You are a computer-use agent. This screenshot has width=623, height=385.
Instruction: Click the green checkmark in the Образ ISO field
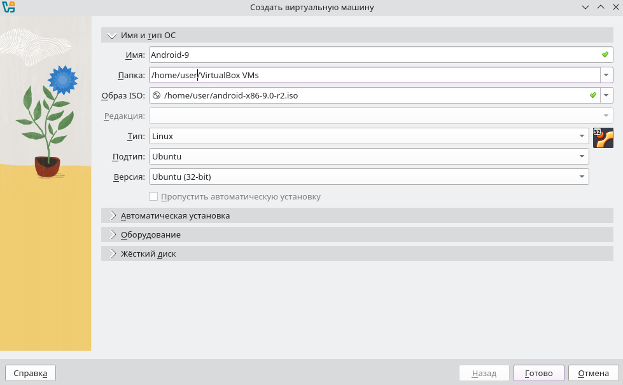click(593, 95)
